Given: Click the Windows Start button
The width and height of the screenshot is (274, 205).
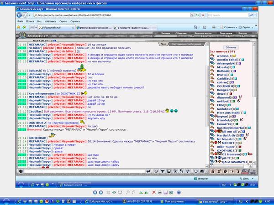Looking at the screenshot, I should 6,201.
